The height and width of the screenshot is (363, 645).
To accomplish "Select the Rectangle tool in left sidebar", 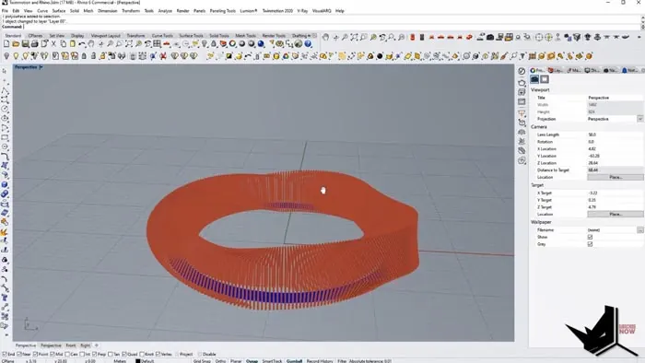I will [5, 137].
